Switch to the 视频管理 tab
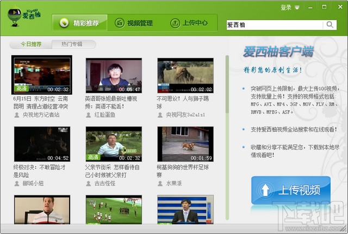The width and height of the screenshot is (348, 234). tap(134, 23)
